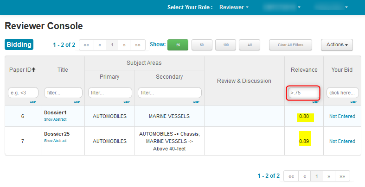Open the Actions dropdown menu
This screenshot has height=187, width=365.
tap(337, 45)
